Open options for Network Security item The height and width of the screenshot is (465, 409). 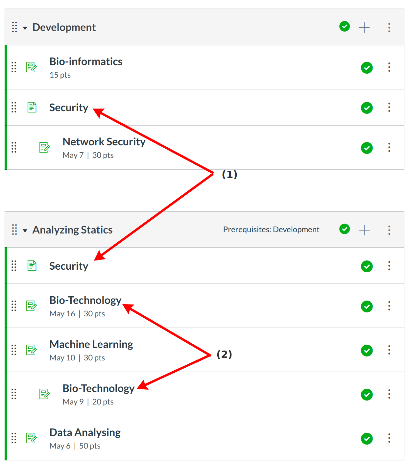[389, 148]
